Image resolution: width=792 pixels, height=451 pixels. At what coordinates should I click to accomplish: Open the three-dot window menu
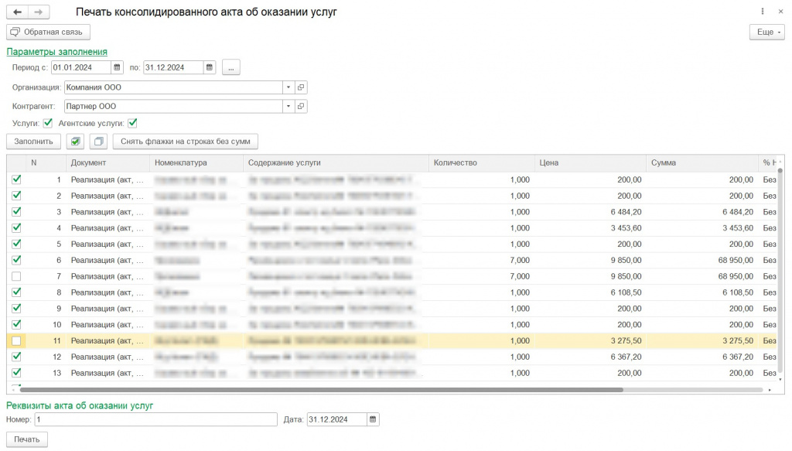coord(762,11)
